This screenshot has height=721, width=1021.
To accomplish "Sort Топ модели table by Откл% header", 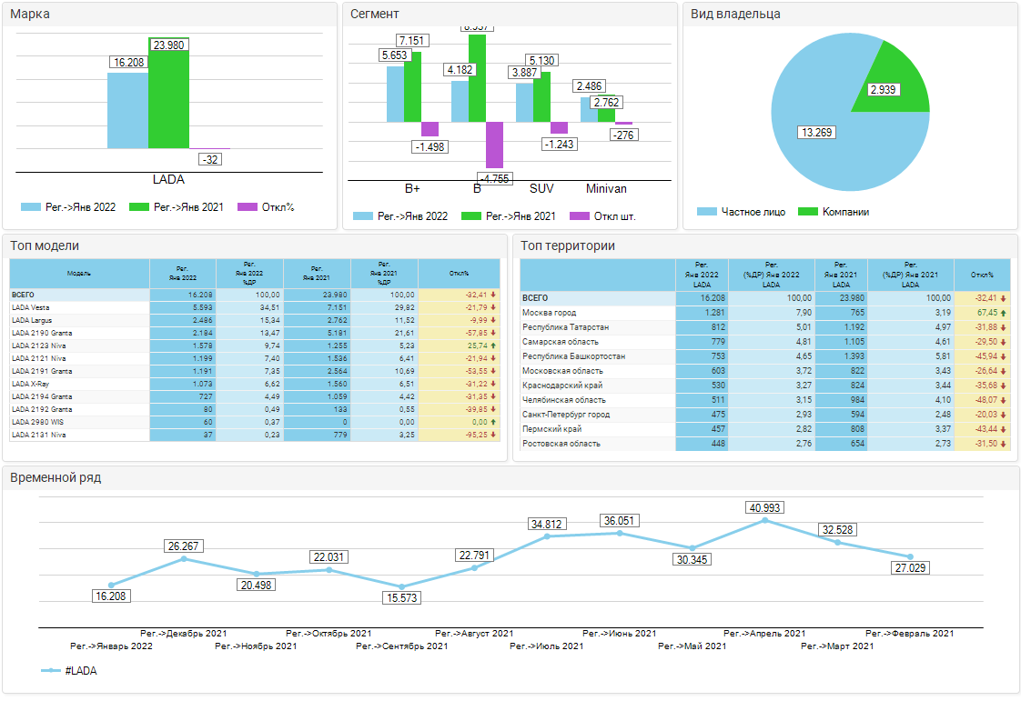I will coord(460,274).
